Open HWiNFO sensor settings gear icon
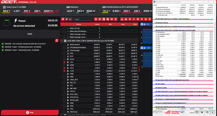217x116 pixels. [x=207, y=112]
